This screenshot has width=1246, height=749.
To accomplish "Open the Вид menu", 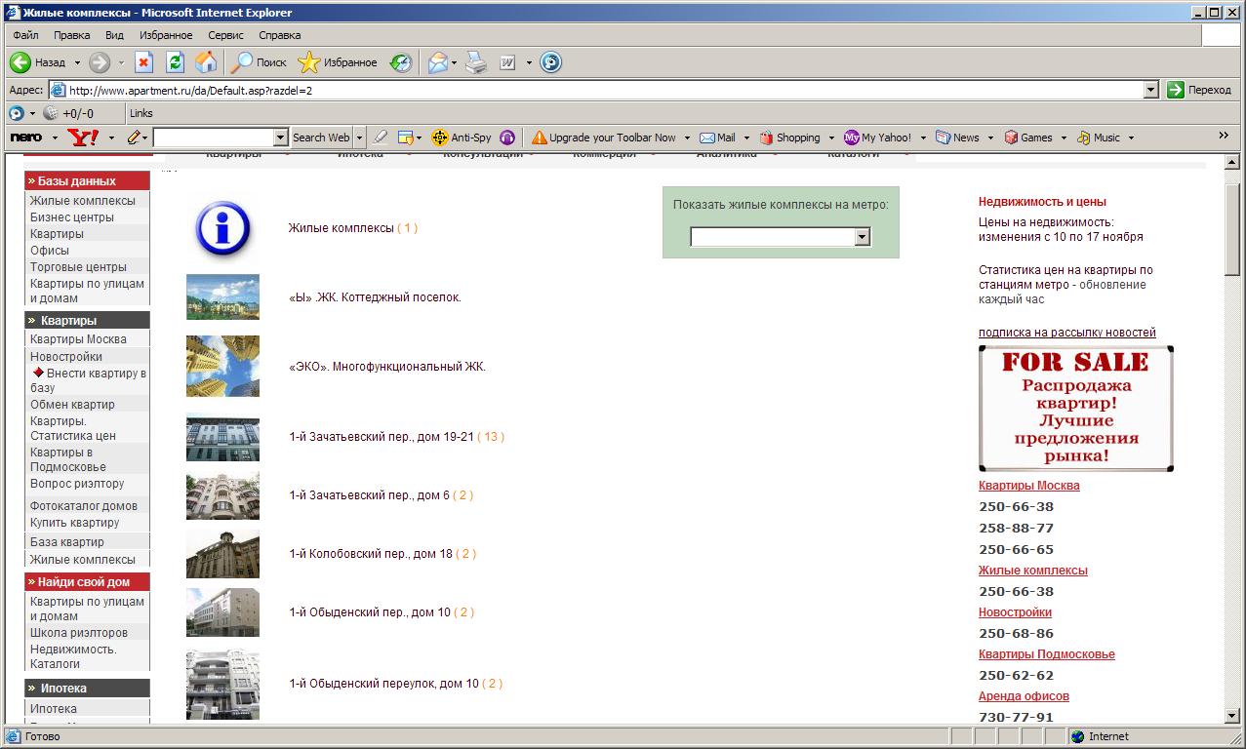I will click(x=114, y=35).
